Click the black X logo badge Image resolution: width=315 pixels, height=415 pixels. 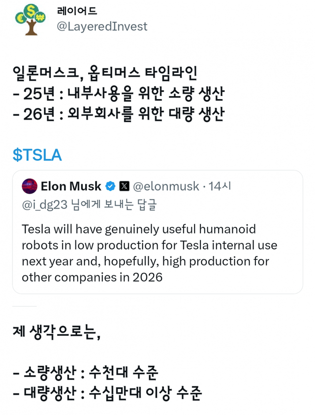click(x=125, y=187)
